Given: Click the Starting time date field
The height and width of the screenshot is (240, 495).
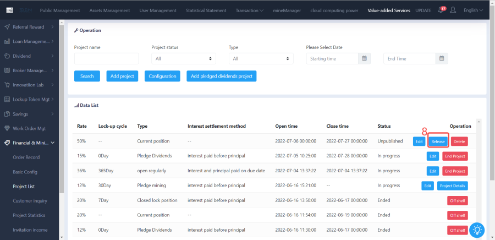Looking at the screenshot, I should (332, 59).
